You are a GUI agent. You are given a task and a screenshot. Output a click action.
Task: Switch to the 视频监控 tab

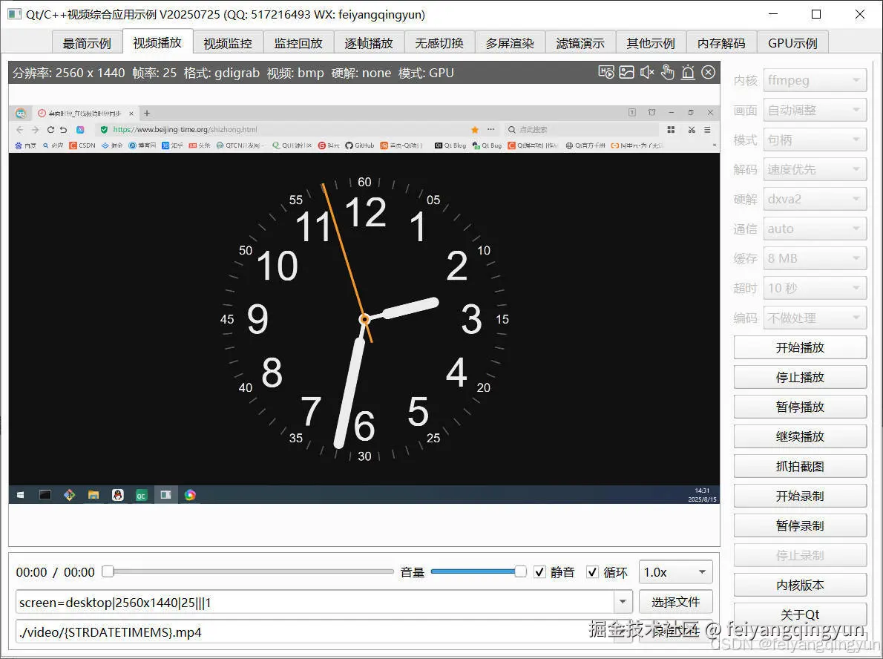point(228,42)
